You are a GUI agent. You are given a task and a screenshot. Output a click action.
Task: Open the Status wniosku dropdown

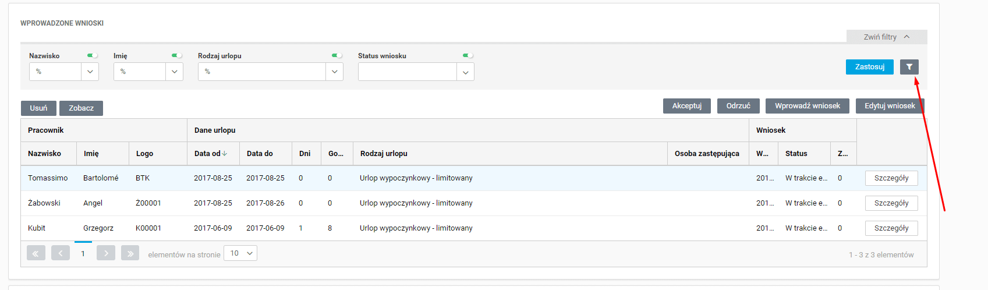pyautogui.click(x=465, y=72)
